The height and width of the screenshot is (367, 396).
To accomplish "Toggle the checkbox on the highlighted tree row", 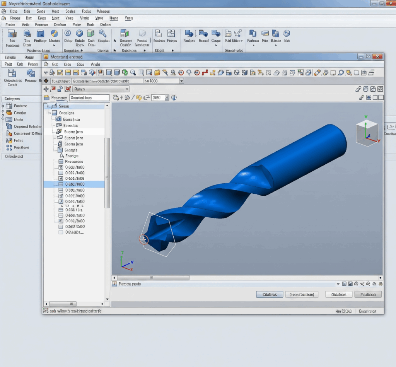I will (61, 184).
